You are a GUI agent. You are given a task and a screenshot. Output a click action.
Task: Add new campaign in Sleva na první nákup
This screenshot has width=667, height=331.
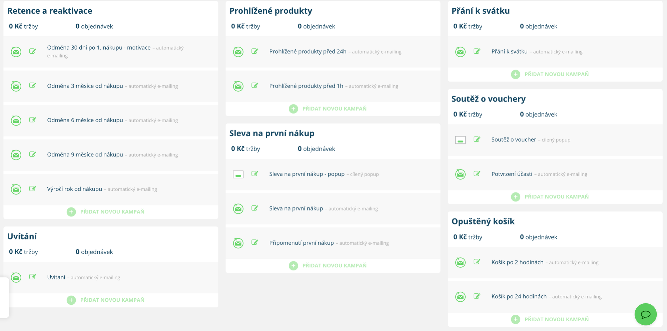click(x=334, y=265)
